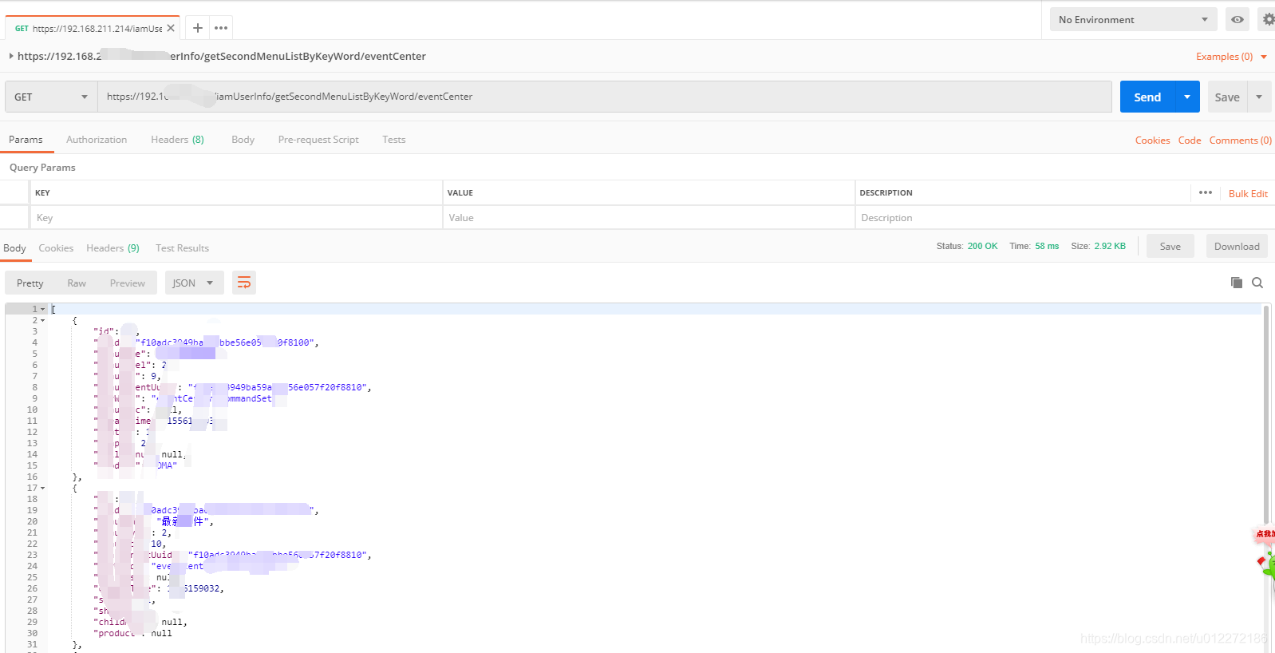Click the Save request button
The height and width of the screenshot is (653, 1275).
[1227, 97]
